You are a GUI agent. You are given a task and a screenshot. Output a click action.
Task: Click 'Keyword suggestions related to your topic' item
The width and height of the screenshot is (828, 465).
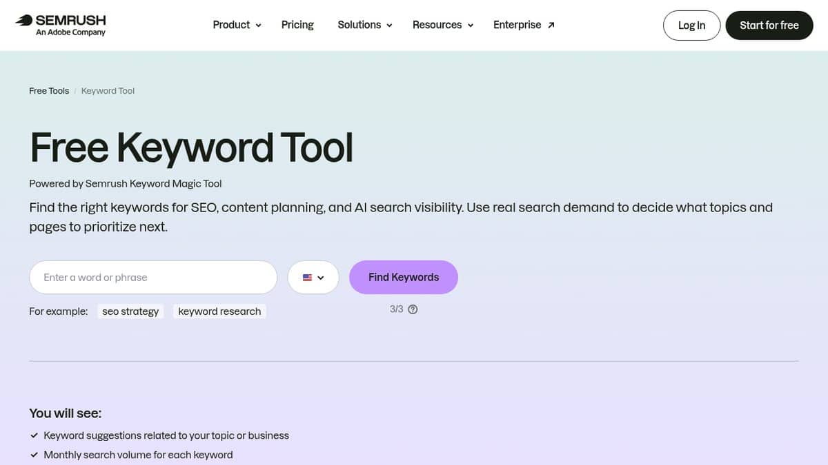pyautogui.click(x=166, y=435)
